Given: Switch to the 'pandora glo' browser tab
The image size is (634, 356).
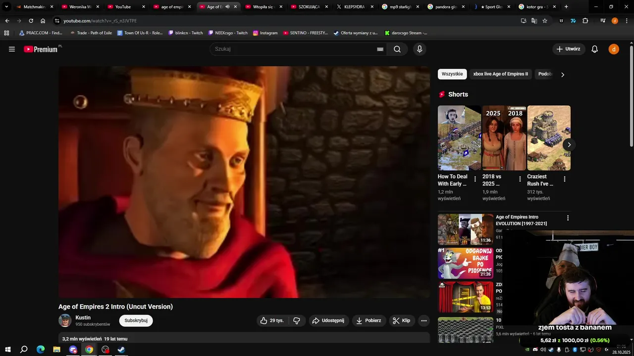Looking at the screenshot, I should point(446,7).
